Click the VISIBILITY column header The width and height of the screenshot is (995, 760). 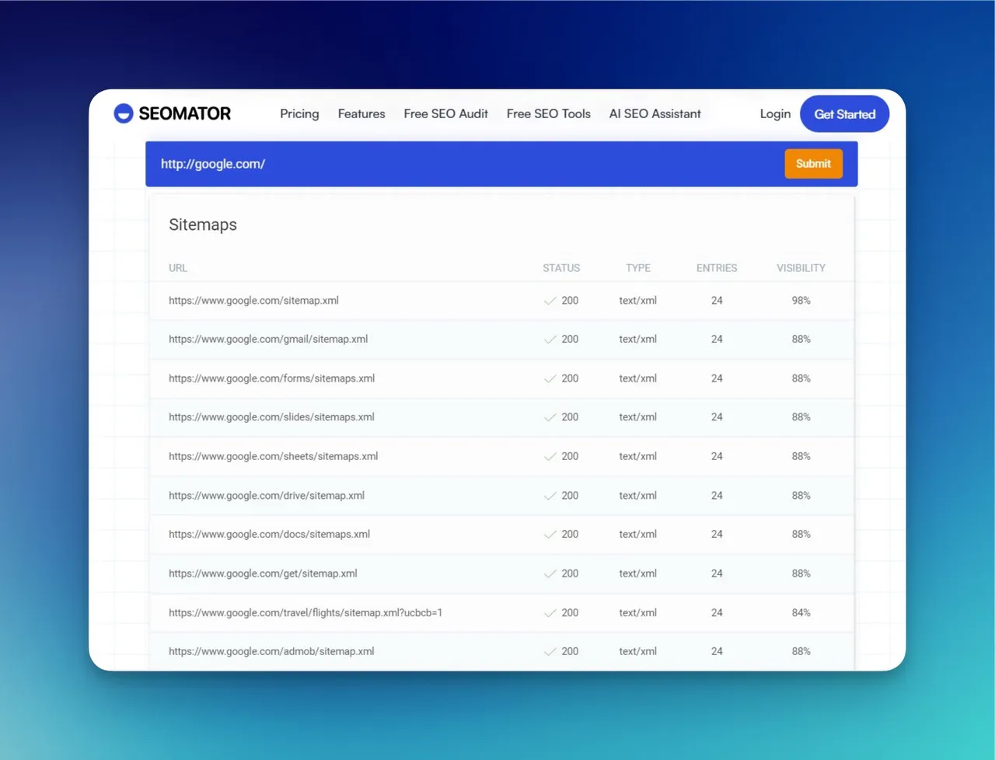801,267
